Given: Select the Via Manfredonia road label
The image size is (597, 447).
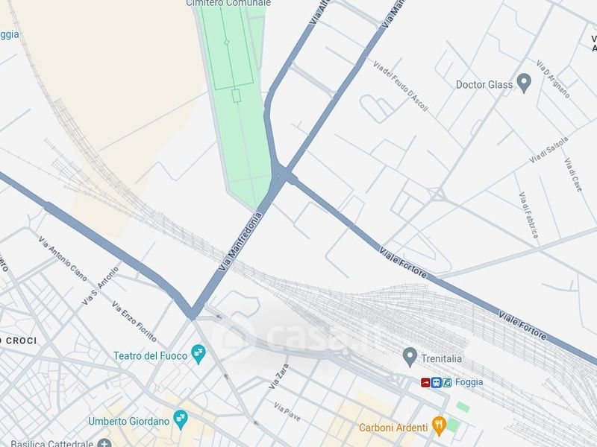Looking at the screenshot, I should pos(240,241).
